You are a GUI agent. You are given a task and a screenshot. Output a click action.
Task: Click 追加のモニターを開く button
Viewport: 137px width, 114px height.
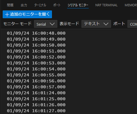click(27, 14)
